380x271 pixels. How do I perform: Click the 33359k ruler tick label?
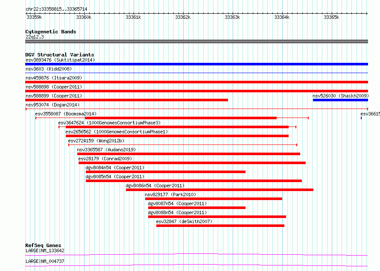coord(34,17)
